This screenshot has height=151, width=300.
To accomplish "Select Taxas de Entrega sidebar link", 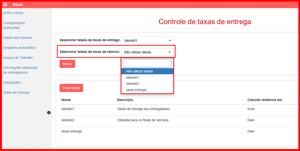I will point(16,92).
